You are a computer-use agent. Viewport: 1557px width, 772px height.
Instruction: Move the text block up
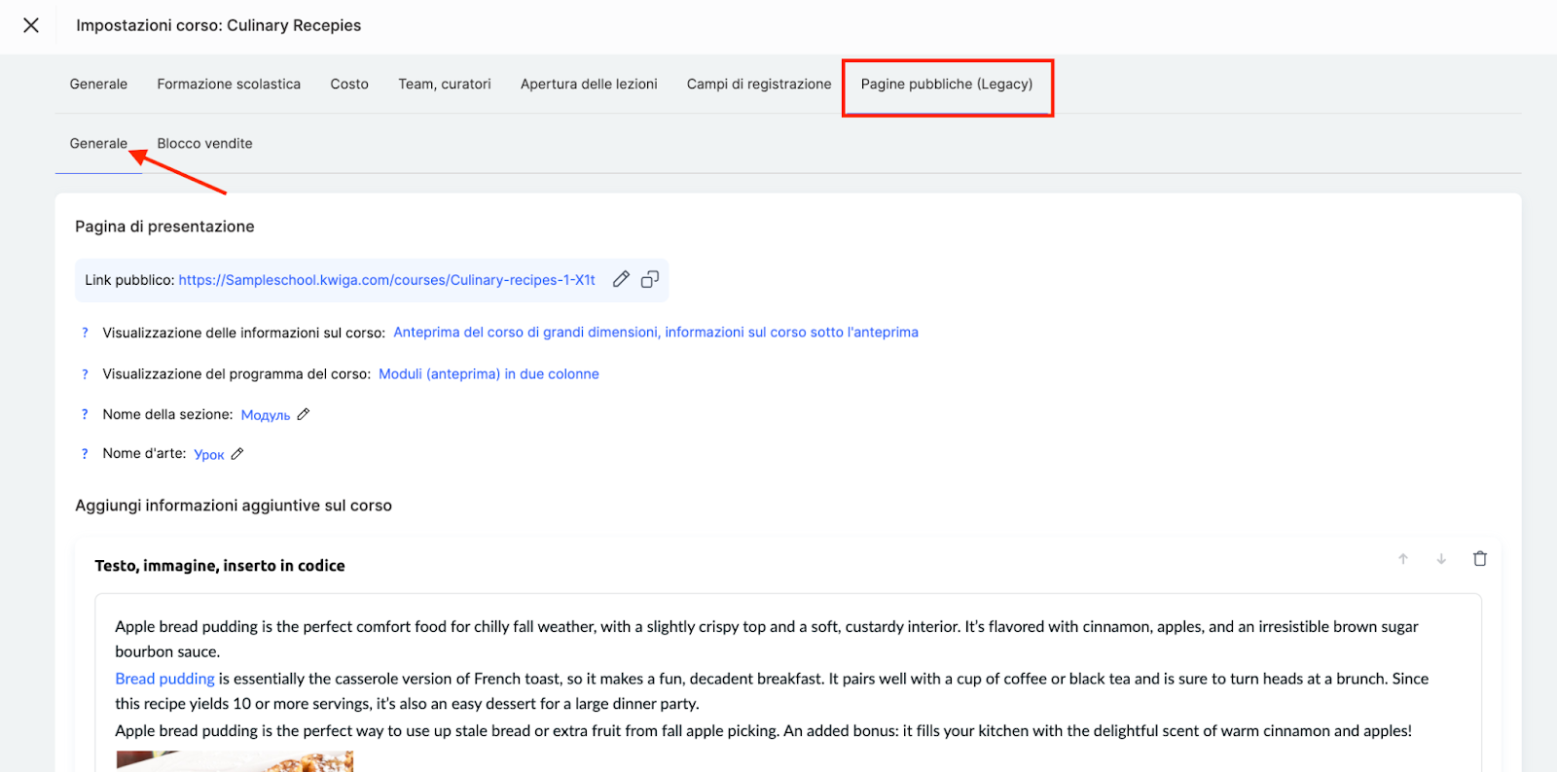pyautogui.click(x=1403, y=559)
